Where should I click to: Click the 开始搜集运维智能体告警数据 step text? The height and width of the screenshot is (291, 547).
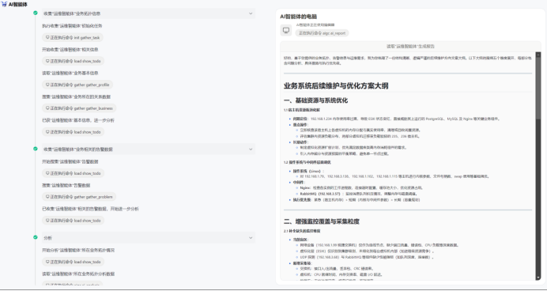click(70, 162)
